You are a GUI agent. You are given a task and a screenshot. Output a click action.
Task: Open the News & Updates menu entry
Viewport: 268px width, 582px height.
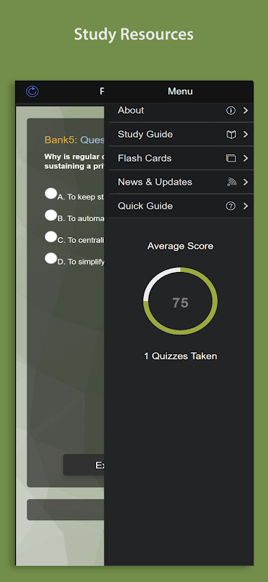tap(182, 182)
